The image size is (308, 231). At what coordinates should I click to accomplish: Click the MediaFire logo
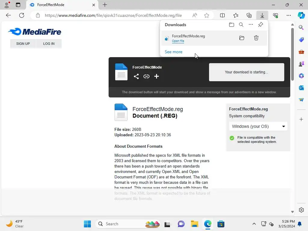click(35, 32)
